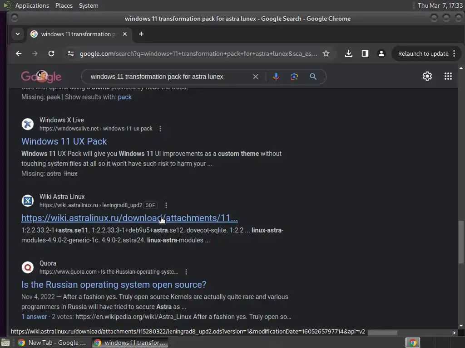
Task: Click the wiki.astralinux.ru breadcrumb URL
Action: 91,205
